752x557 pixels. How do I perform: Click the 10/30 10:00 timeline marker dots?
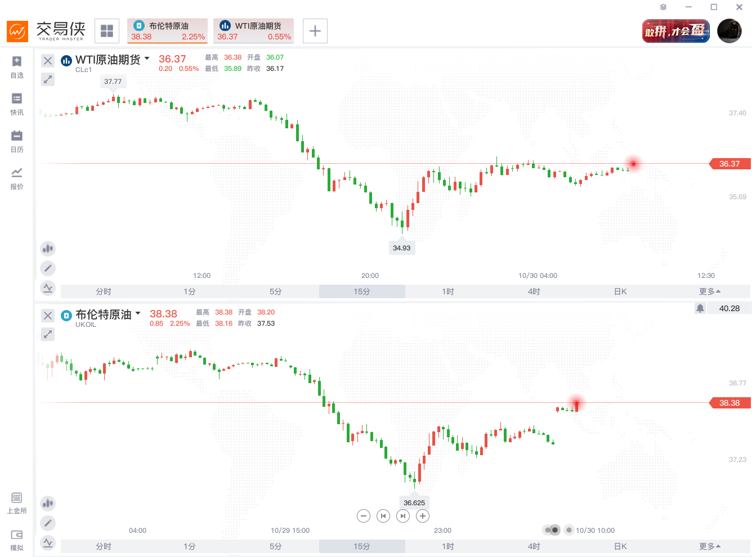pos(552,530)
